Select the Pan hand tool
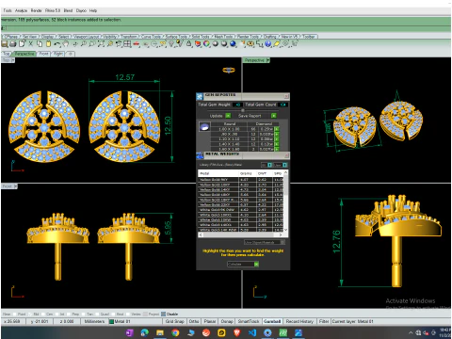Screen dimensions: 452x339 (66, 44)
